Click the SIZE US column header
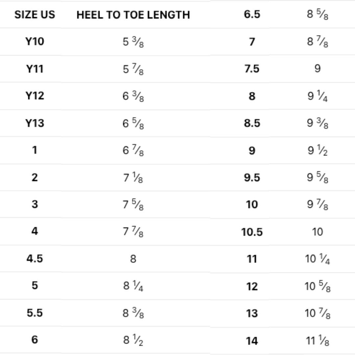 coord(35,15)
